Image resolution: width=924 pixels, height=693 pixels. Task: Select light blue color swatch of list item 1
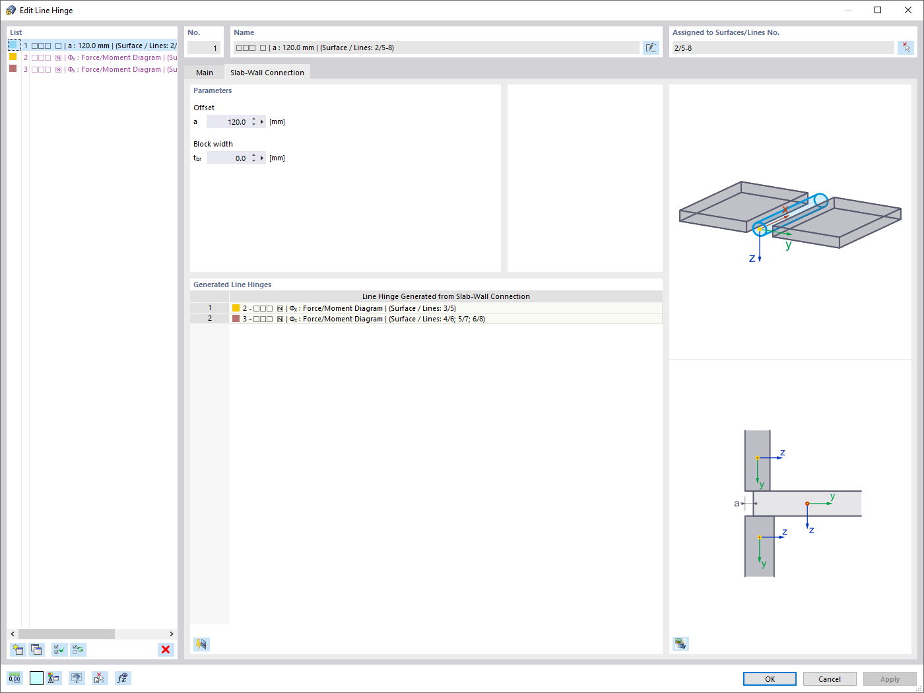point(15,45)
